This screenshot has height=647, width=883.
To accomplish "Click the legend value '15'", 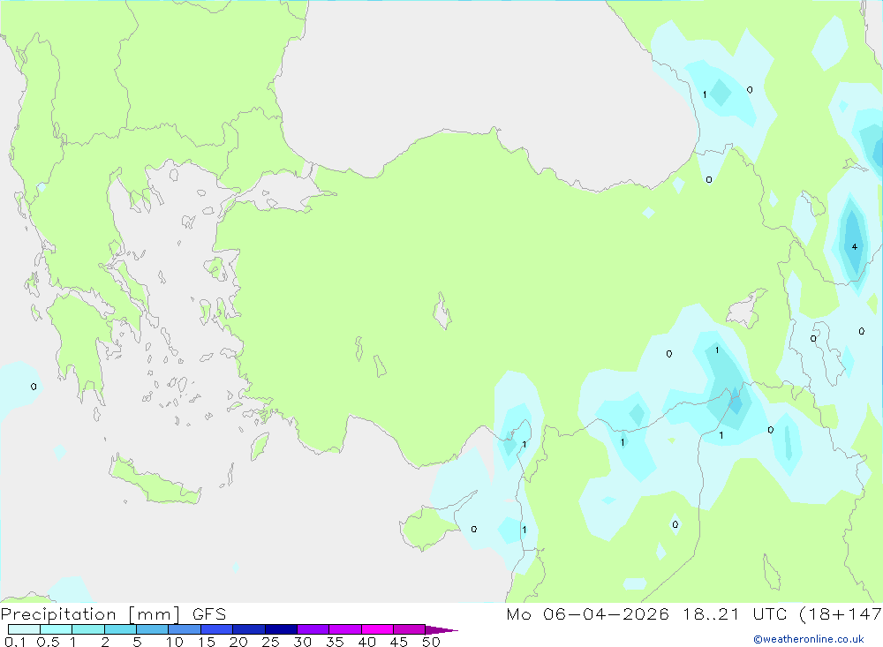I will point(206,642).
